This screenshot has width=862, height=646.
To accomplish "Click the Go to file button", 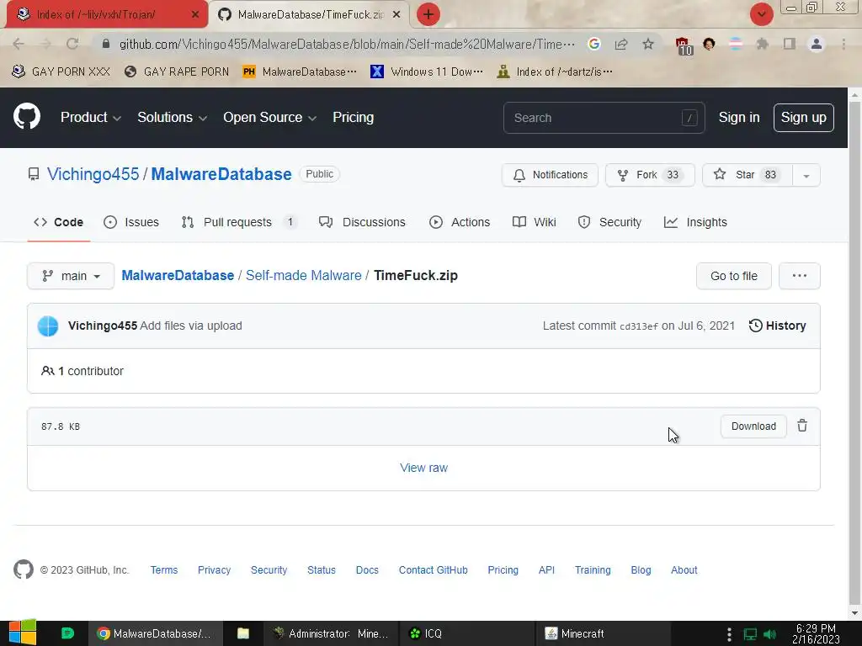I will tap(733, 276).
